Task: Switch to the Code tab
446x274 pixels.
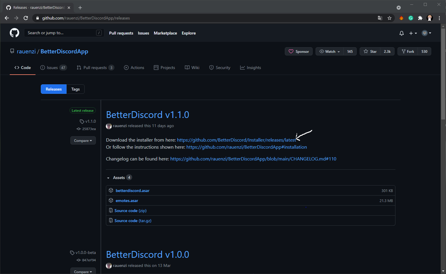Action: (x=22, y=68)
